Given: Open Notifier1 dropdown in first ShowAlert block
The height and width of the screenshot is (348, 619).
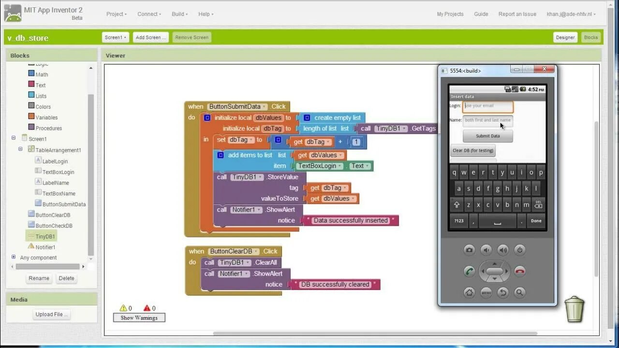Looking at the screenshot, I should coord(246,209).
